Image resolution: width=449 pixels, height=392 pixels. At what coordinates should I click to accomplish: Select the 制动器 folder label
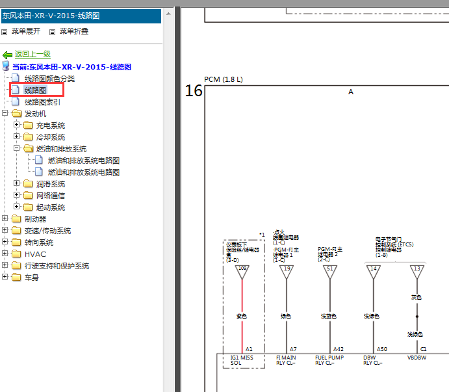pyautogui.click(x=35, y=219)
